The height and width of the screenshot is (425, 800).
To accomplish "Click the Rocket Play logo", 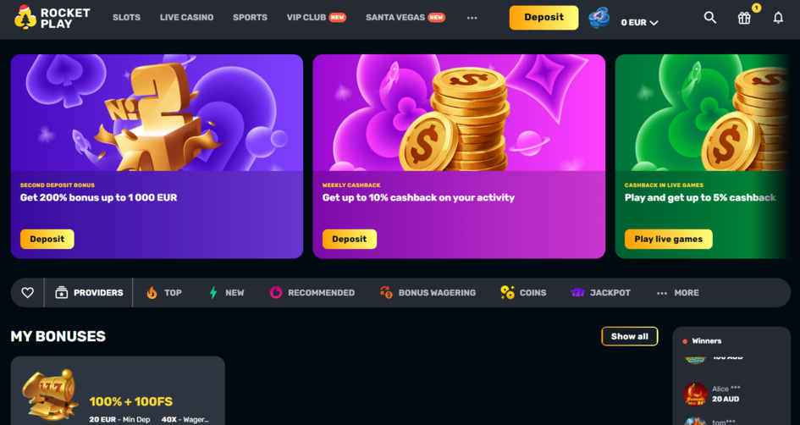I will pyautogui.click(x=52, y=17).
